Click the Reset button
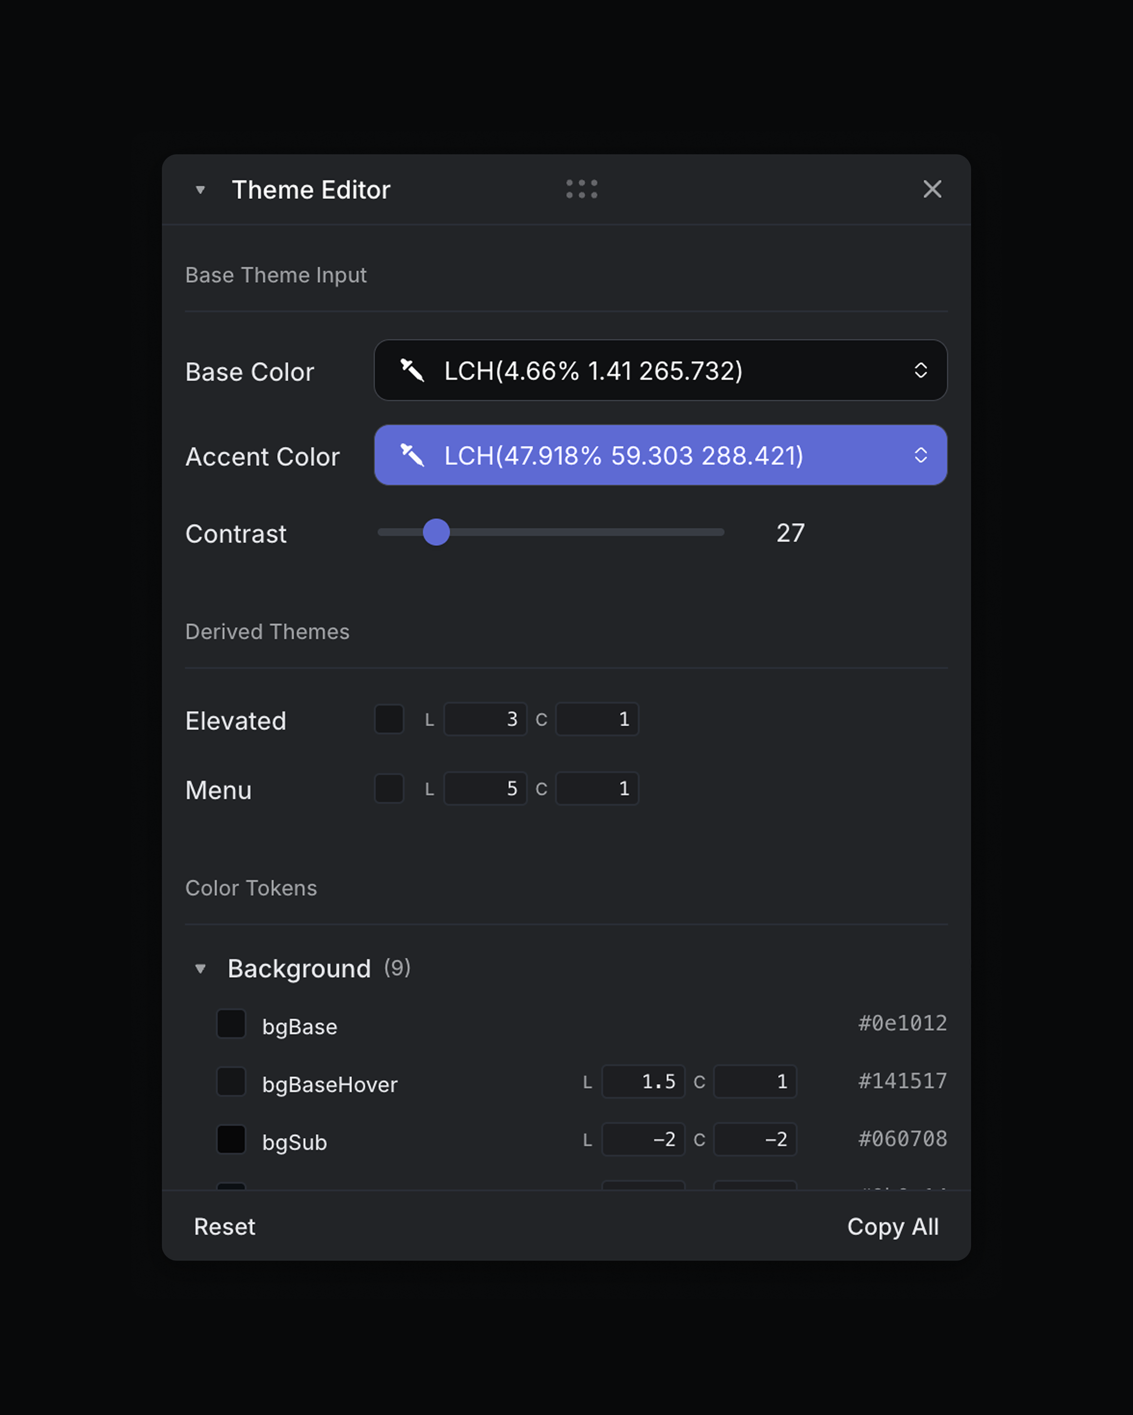This screenshot has width=1133, height=1415. point(224,1227)
